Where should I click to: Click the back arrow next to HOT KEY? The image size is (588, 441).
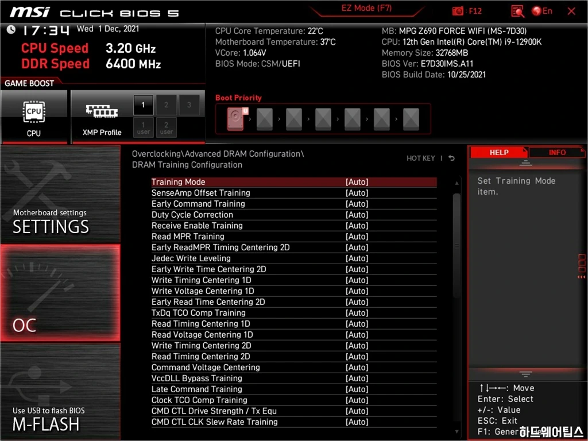coord(451,158)
